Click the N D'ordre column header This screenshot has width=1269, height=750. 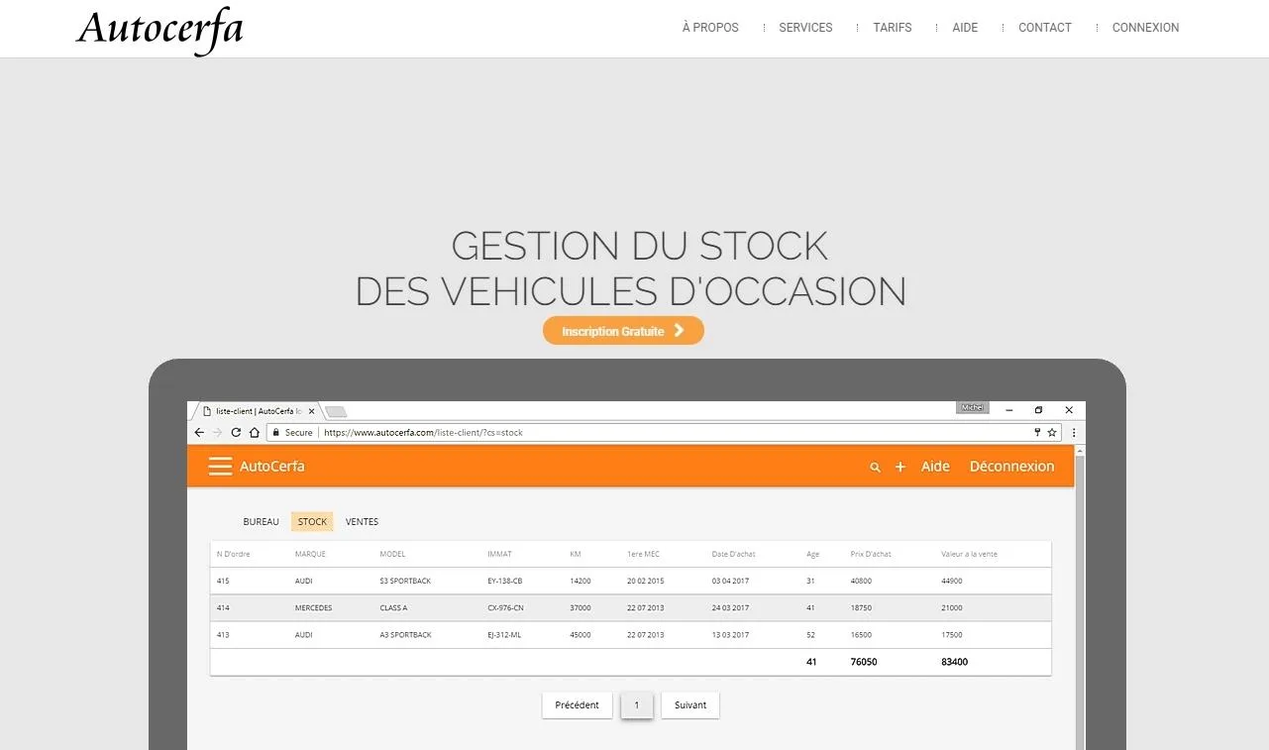[x=234, y=554]
